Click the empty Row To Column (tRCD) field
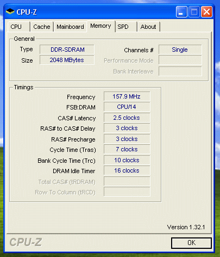 [127, 192]
